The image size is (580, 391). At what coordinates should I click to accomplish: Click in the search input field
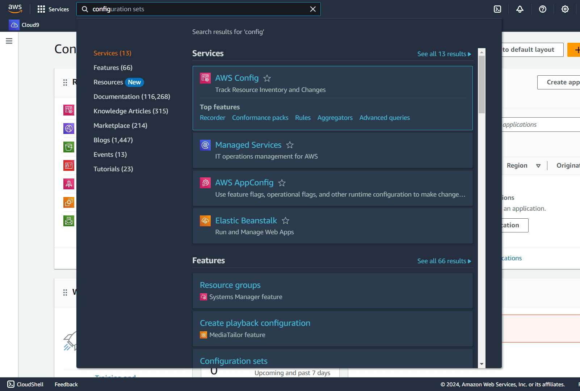[198, 9]
